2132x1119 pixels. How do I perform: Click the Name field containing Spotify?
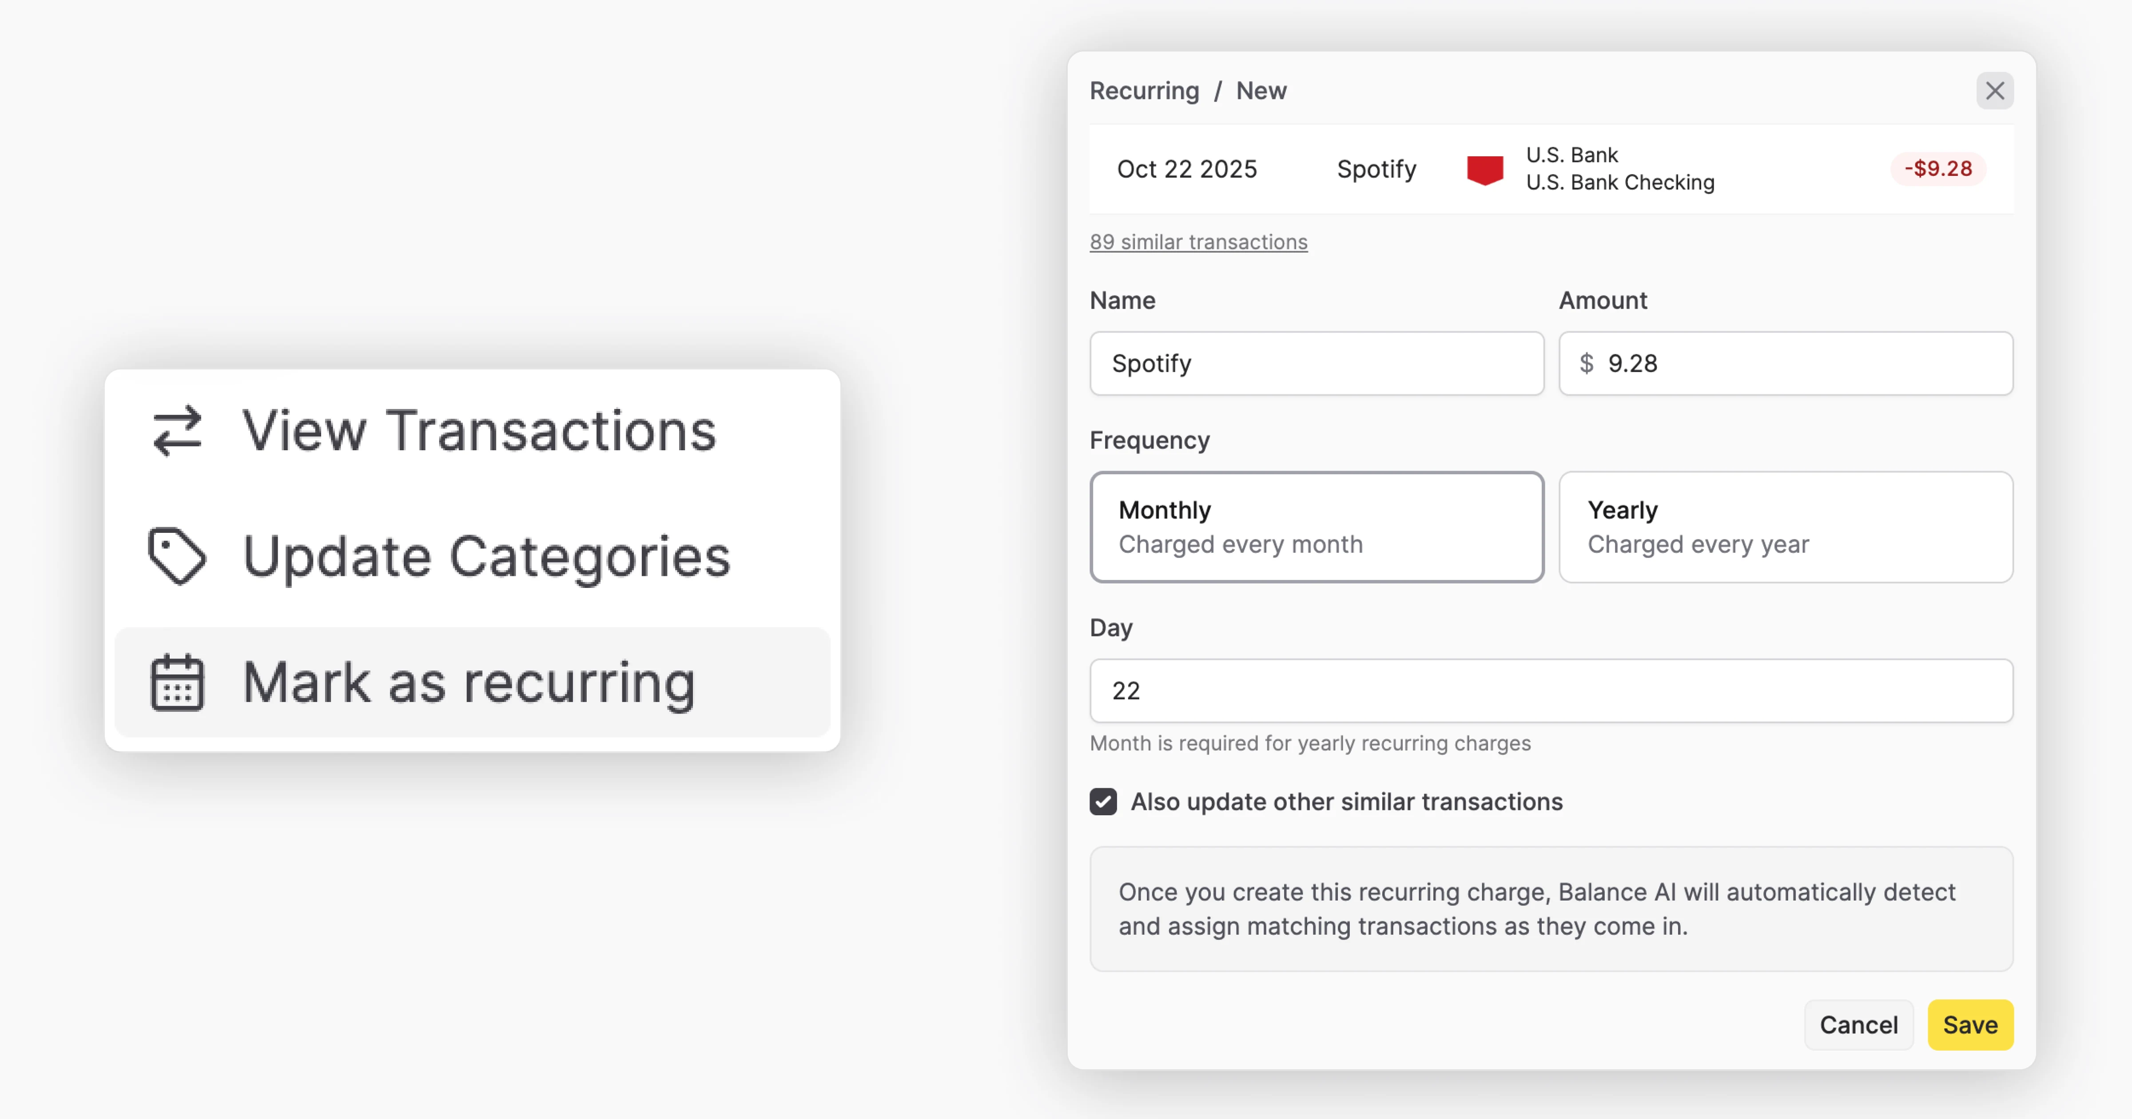click(x=1316, y=362)
